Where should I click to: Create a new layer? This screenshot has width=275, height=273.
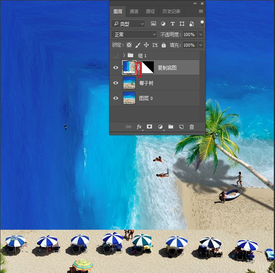pos(181,127)
